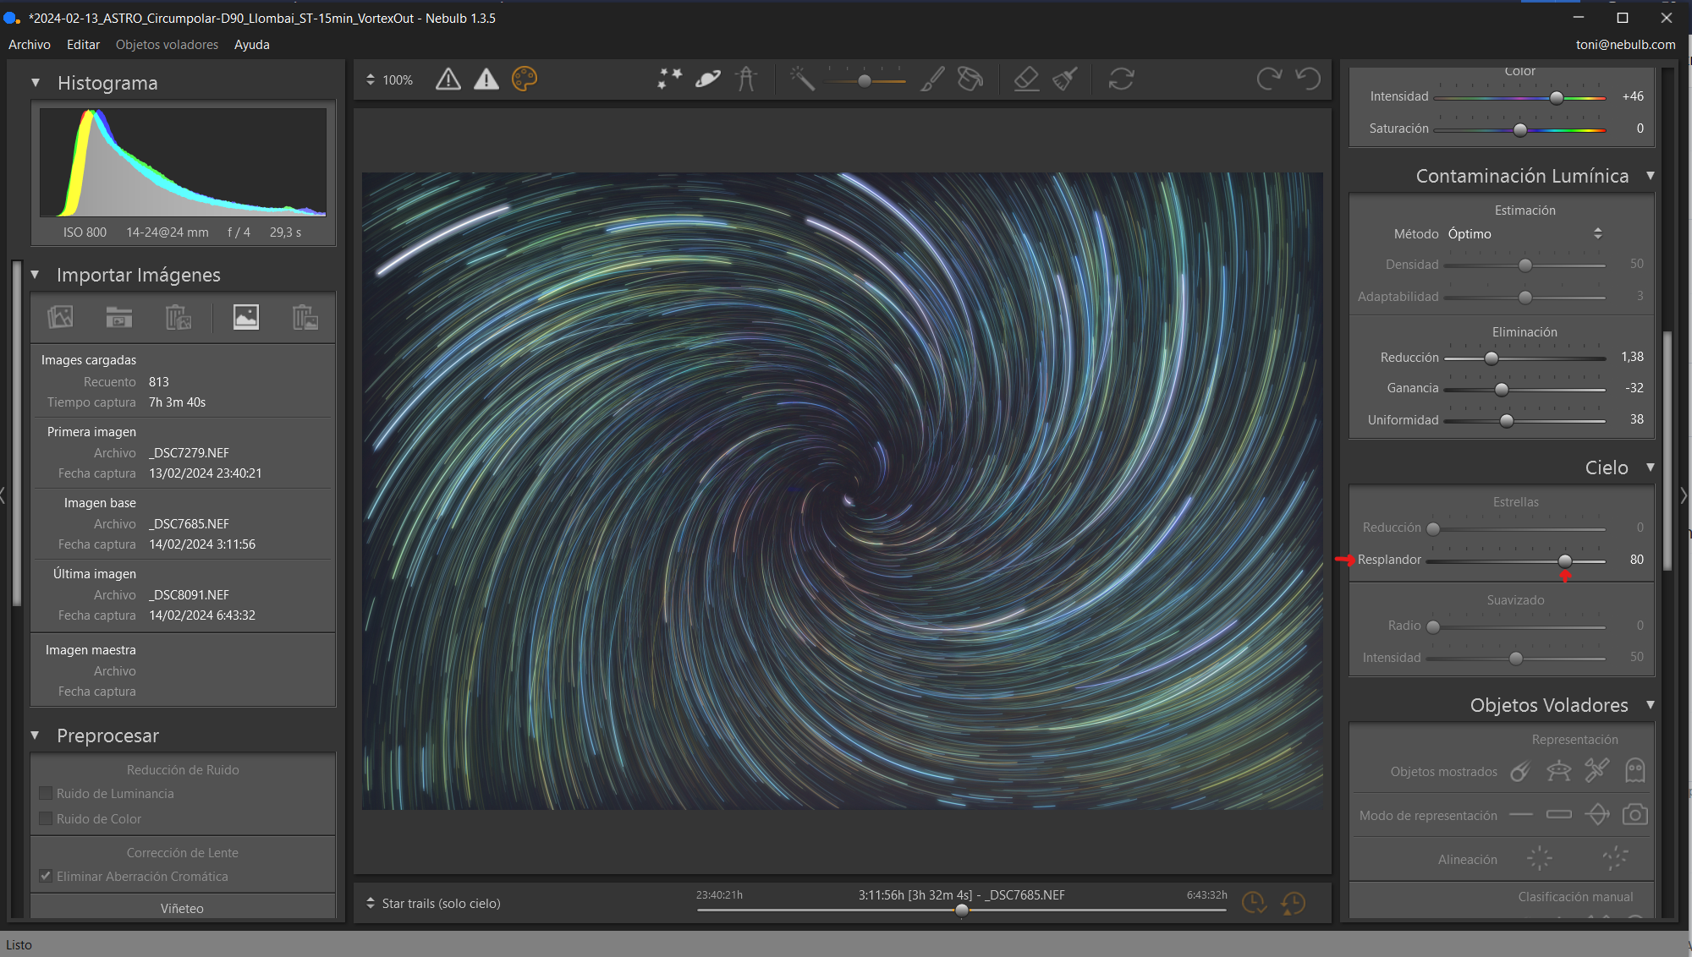Toggle satellite objects shown icon
Image resolution: width=1692 pixels, height=957 pixels.
[1597, 770]
